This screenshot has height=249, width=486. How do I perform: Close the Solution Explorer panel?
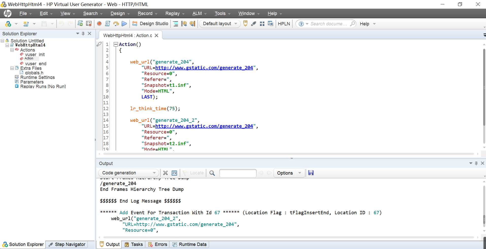pos(89,34)
